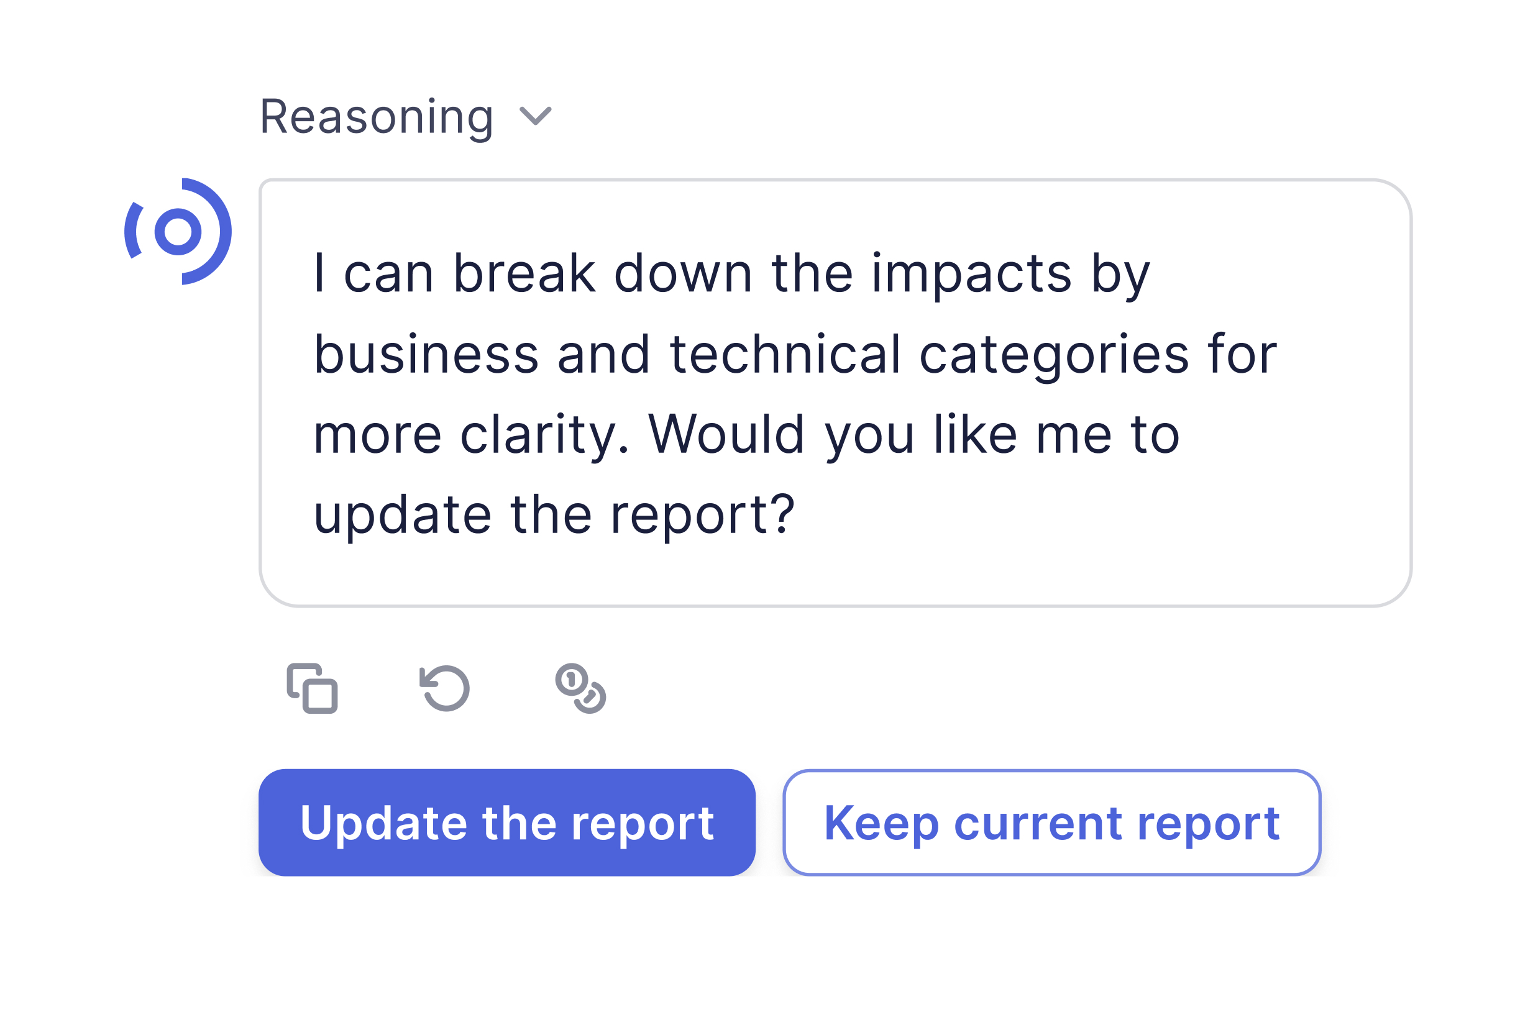1538x1025 pixels.
Task: Expand the Reasoning chevron arrow
Action: point(535,116)
